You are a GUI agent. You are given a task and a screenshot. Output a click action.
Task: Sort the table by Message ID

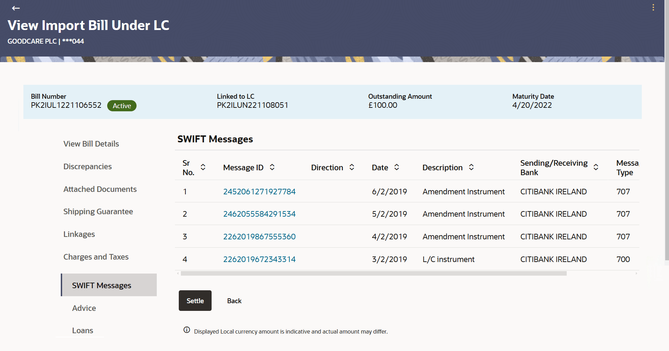tap(272, 167)
